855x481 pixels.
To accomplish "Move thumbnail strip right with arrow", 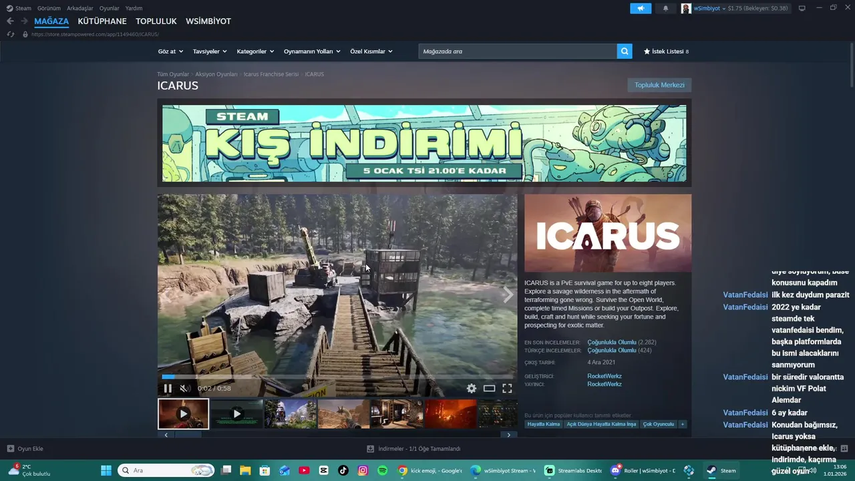I will (508, 435).
